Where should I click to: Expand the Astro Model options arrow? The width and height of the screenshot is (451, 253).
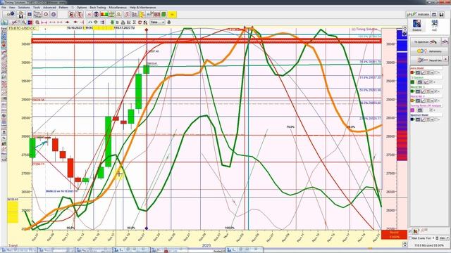439,72
